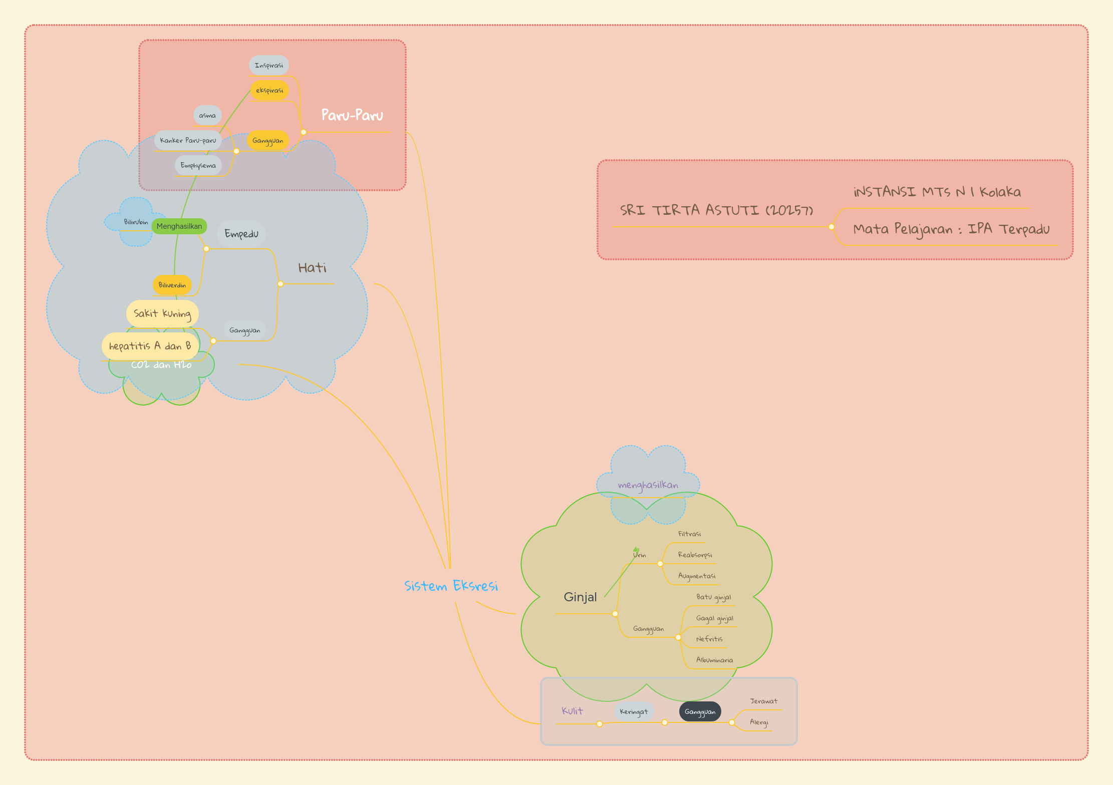Select the Keringat node
The height and width of the screenshot is (785, 1113).
[x=634, y=712]
